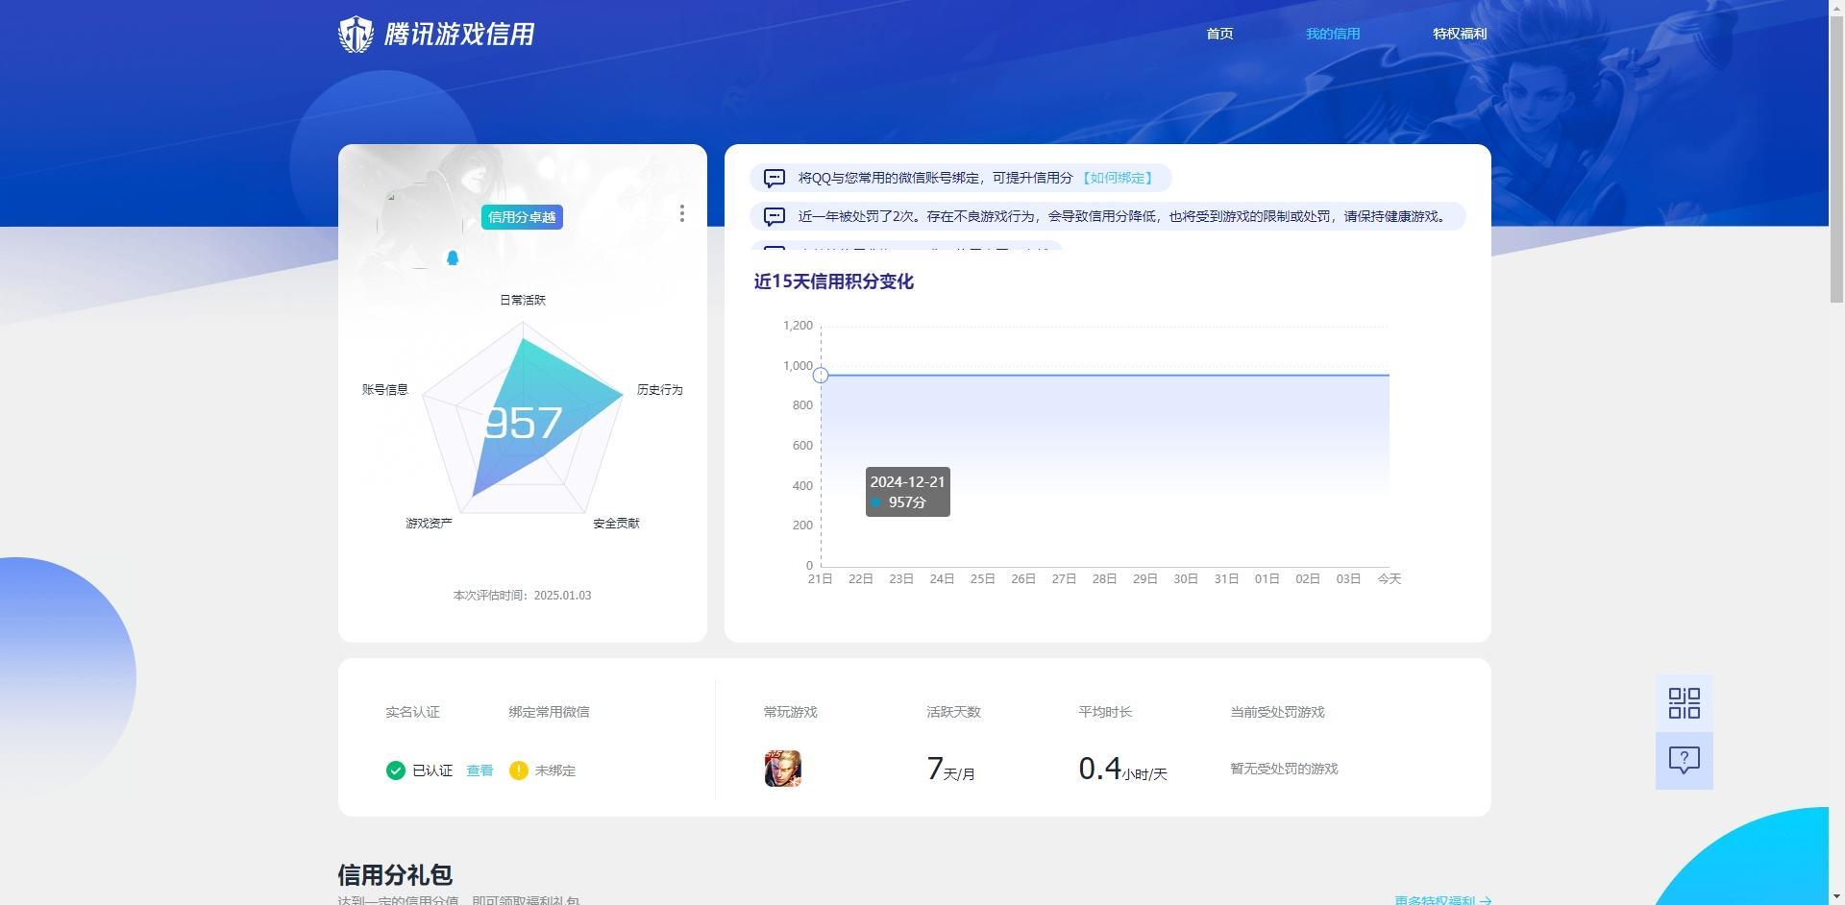Click the 当前受处罚游戏 label
The image size is (1845, 905).
coord(1277,712)
